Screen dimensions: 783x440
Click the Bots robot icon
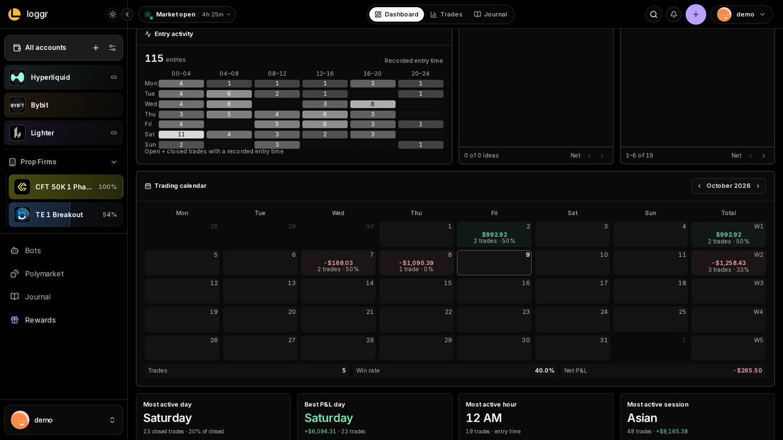pos(14,250)
